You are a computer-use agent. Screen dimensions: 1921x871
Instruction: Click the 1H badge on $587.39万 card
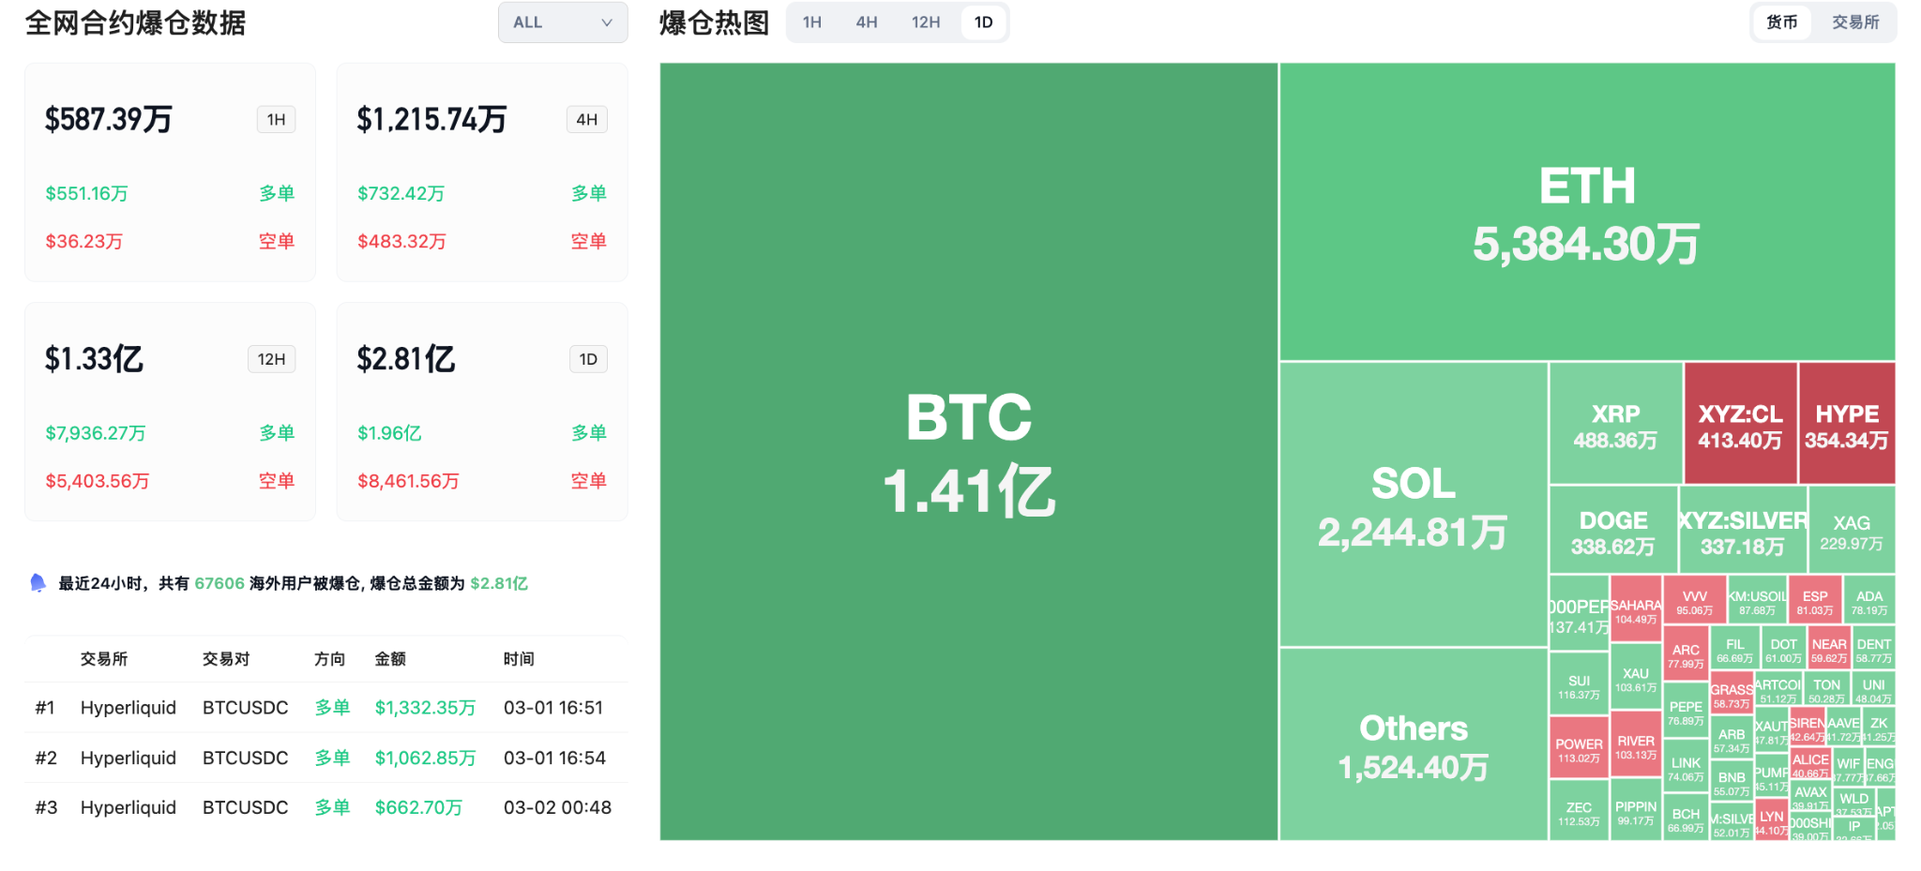(x=276, y=120)
